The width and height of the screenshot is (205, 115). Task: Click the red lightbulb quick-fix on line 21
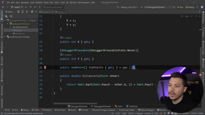pyautogui.click(x=45, y=67)
